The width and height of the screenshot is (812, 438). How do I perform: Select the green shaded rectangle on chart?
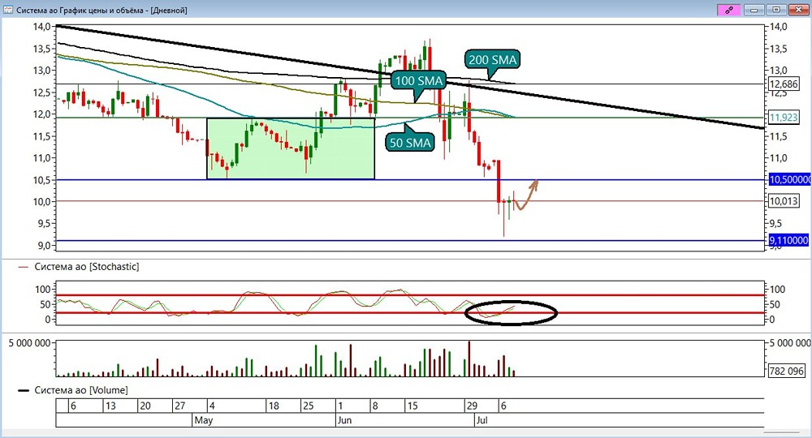(291, 149)
